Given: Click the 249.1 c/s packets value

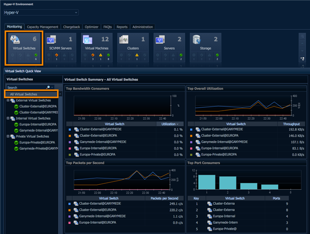Looking at the screenshot, I should point(176,204).
